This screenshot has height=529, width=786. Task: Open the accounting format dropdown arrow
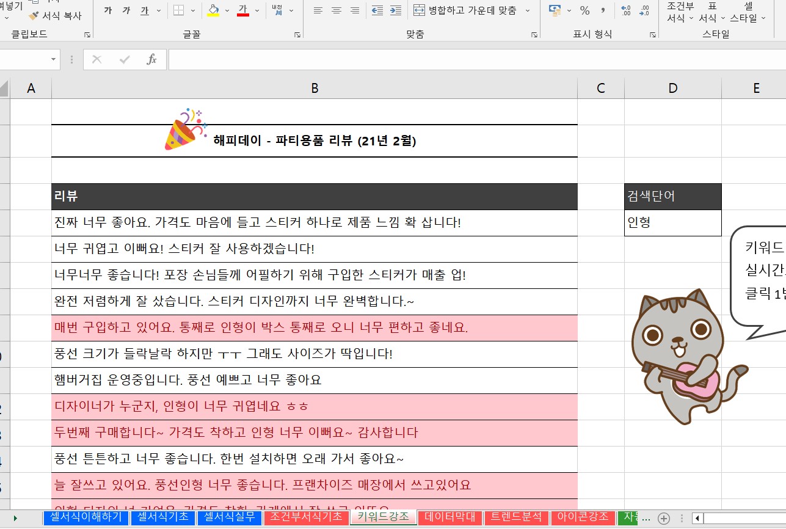tap(569, 11)
